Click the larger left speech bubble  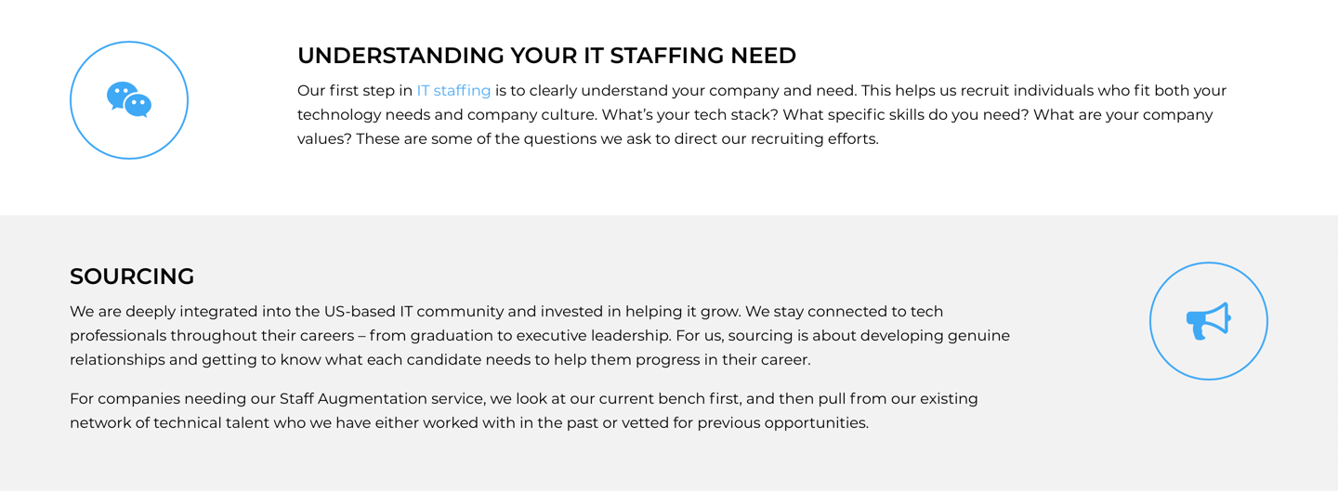coord(121,96)
